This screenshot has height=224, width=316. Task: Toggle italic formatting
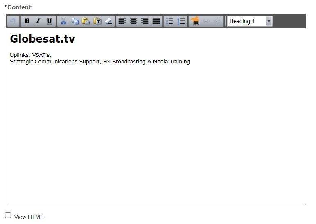pos(38,21)
